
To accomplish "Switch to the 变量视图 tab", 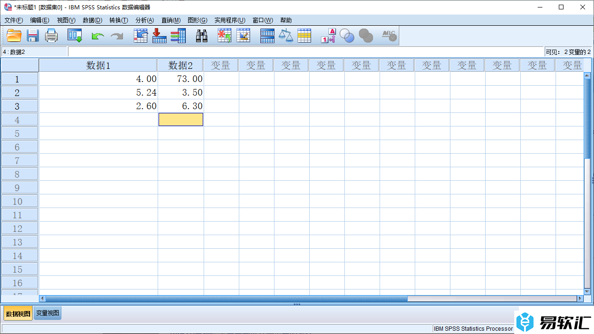I will click(x=48, y=313).
